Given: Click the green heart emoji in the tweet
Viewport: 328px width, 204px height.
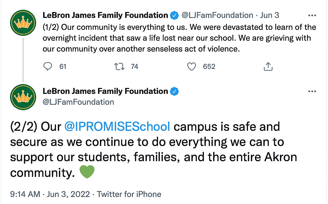Looking at the screenshot, I should coord(87,172).
